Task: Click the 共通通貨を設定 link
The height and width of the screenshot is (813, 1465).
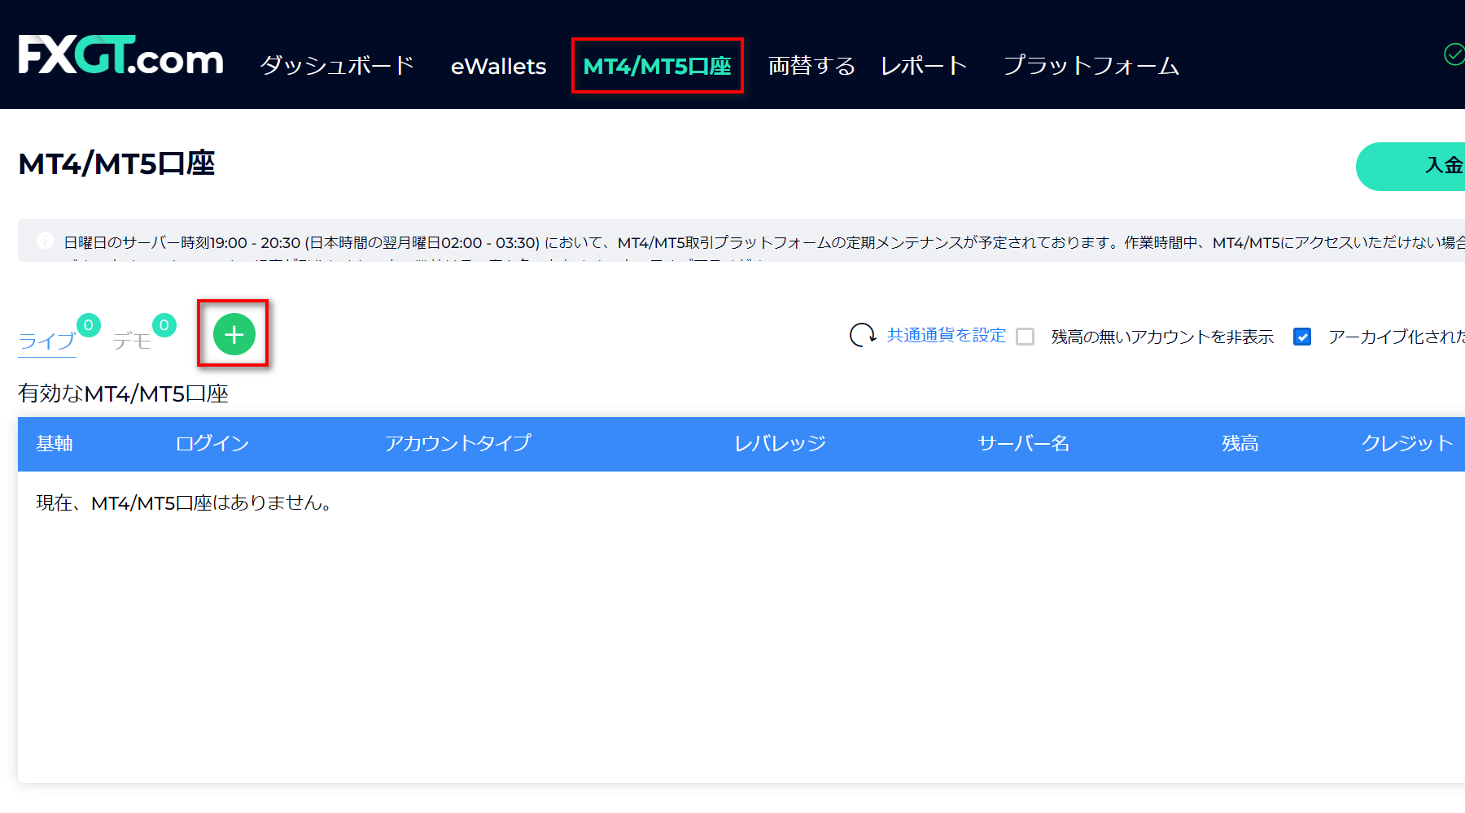Action: 947,335
